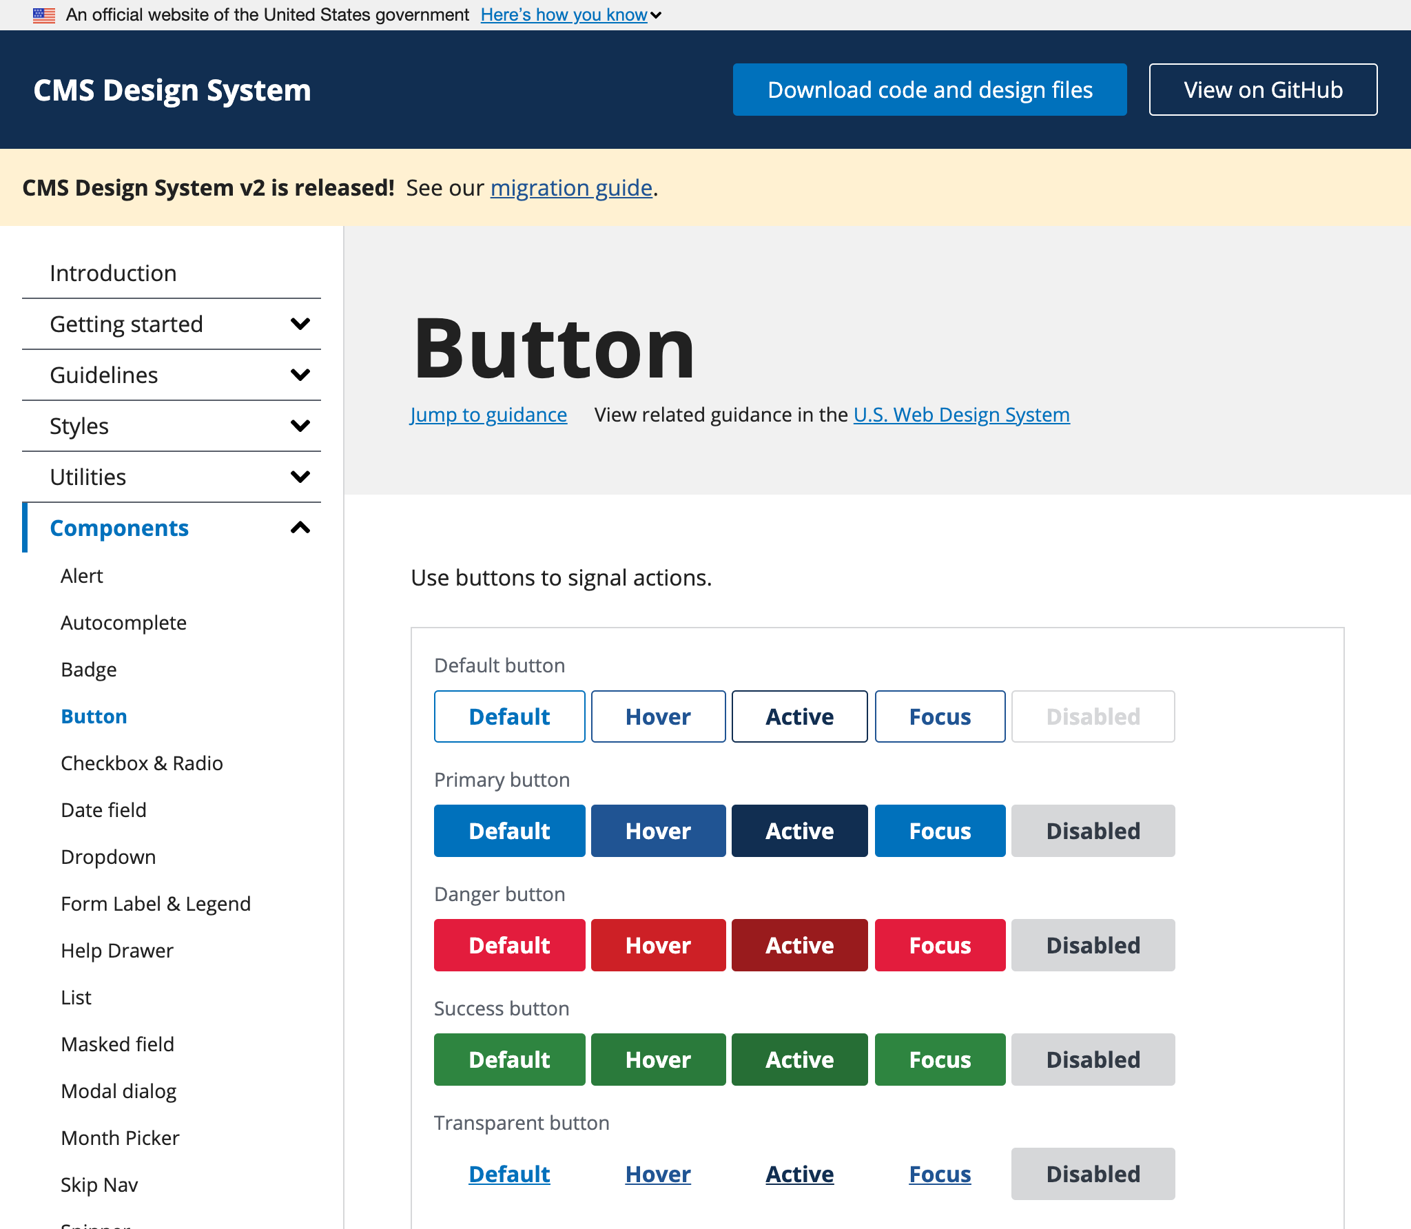The image size is (1411, 1229).
Task: Follow the migration guide link
Action: coord(571,187)
